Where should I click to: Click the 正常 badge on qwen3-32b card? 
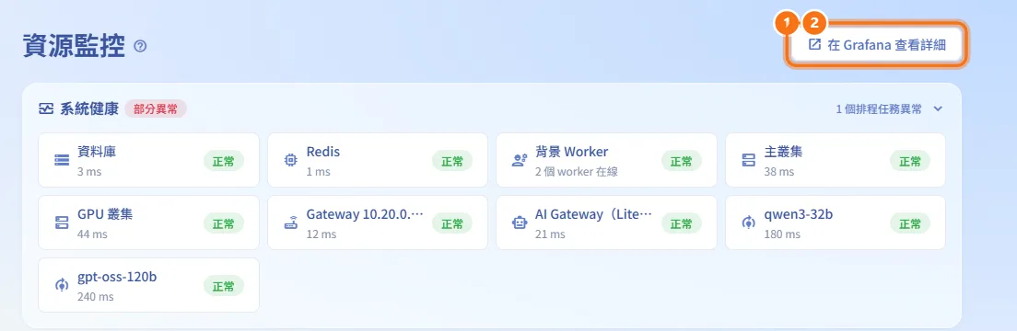click(910, 223)
